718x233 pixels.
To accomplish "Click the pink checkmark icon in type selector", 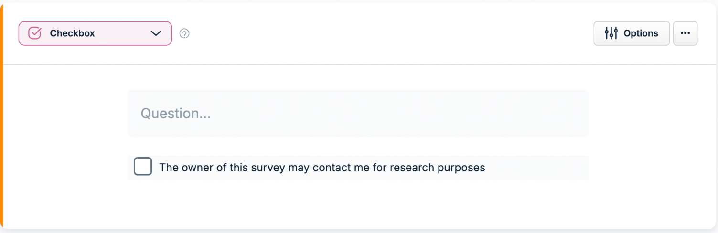I will 35,33.
